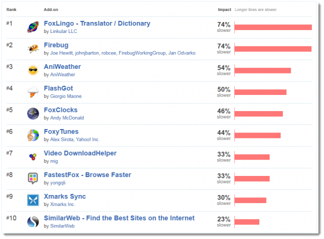
Task: Open the Xmarks Sync blue icon
Action: pyautogui.click(x=33, y=200)
